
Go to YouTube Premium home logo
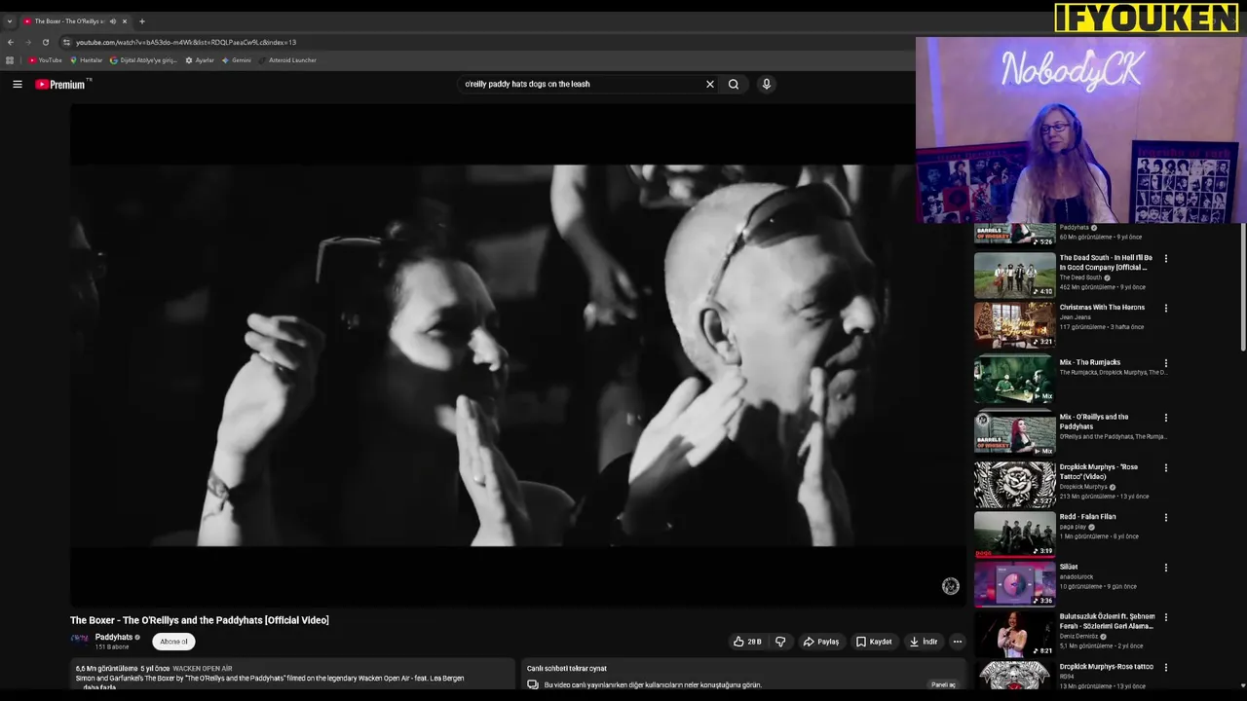[60, 85]
